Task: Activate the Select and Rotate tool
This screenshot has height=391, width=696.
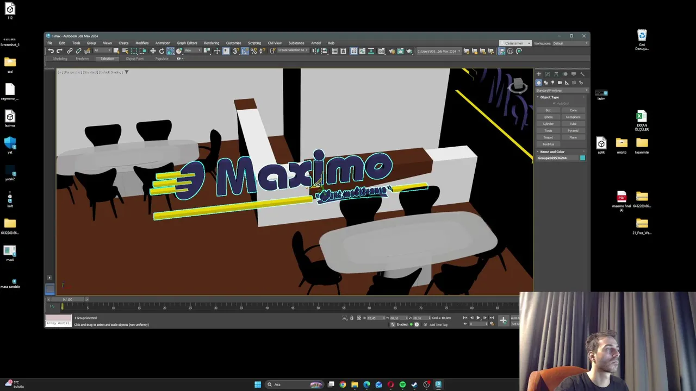Action: pyautogui.click(x=161, y=51)
